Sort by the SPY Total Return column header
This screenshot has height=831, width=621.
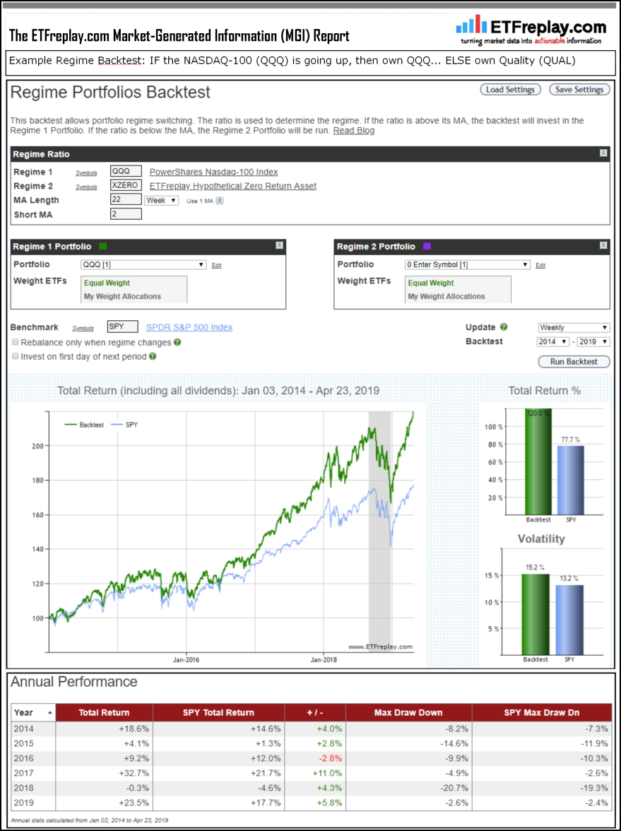[x=219, y=713]
